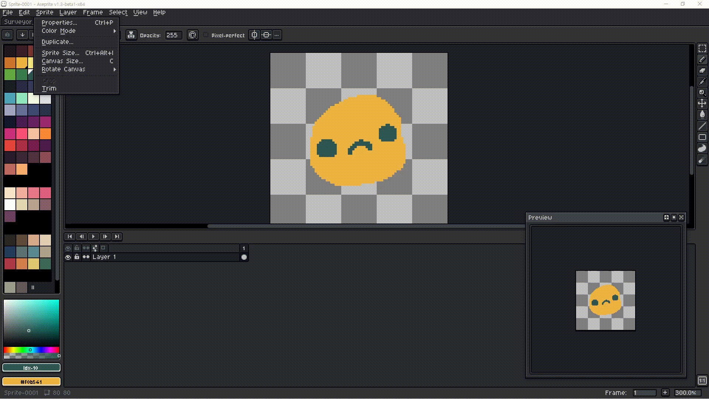Select the Eyedropper tool
The height and width of the screenshot is (399, 709).
(x=702, y=82)
